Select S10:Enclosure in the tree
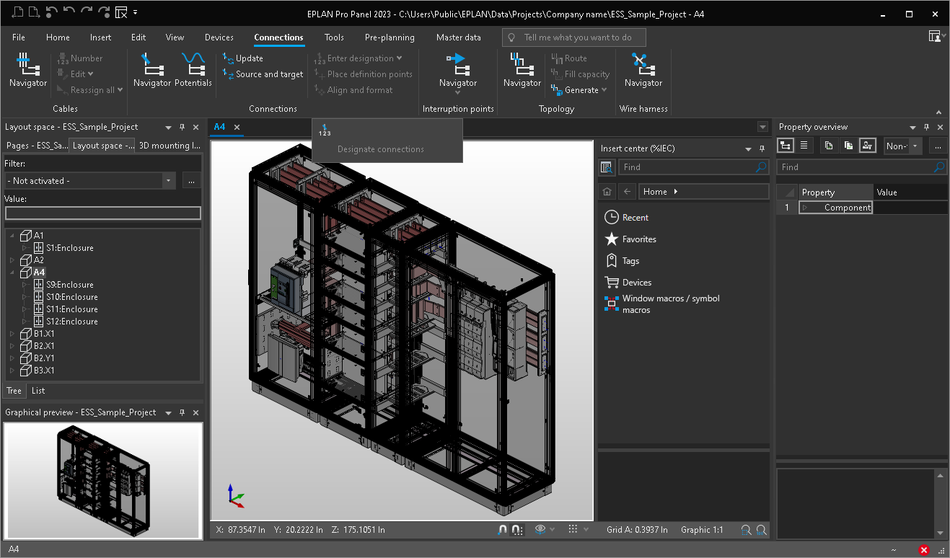The height and width of the screenshot is (558, 950). 71,297
